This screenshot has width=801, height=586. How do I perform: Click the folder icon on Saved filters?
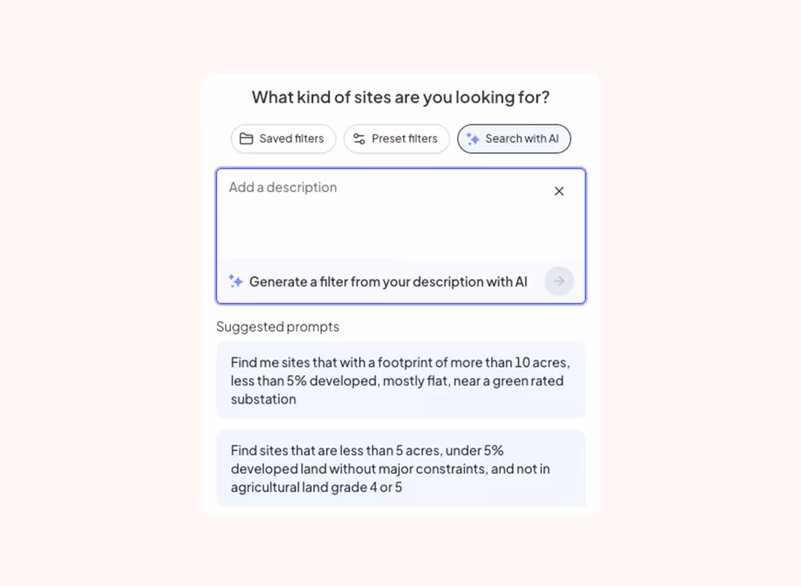click(247, 139)
